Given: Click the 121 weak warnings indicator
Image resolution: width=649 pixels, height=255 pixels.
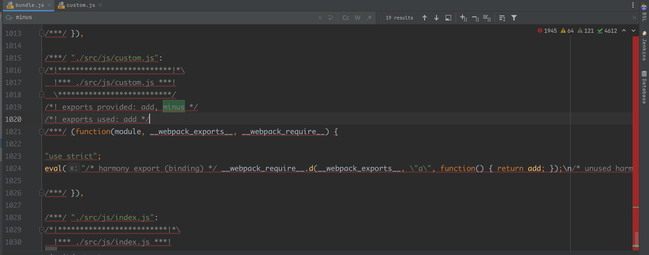Looking at the screenshot, I should tap(586, 31).
